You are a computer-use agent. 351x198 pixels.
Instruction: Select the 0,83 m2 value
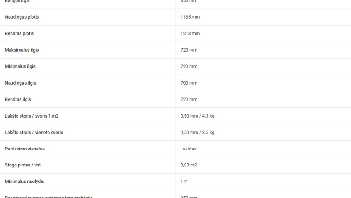188,165
